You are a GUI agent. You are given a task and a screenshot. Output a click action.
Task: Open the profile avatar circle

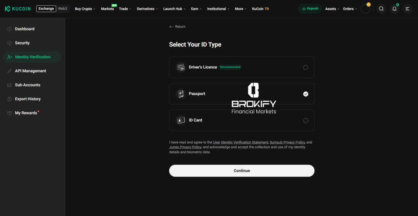365,9
